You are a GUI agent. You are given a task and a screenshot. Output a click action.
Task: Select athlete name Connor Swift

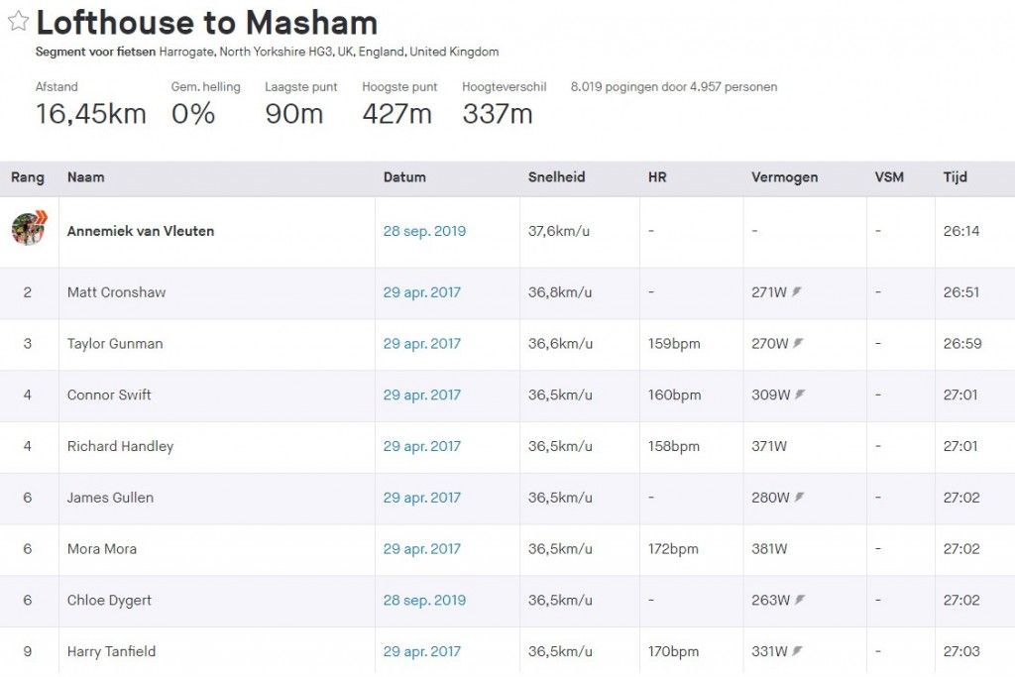coord(109,395)
